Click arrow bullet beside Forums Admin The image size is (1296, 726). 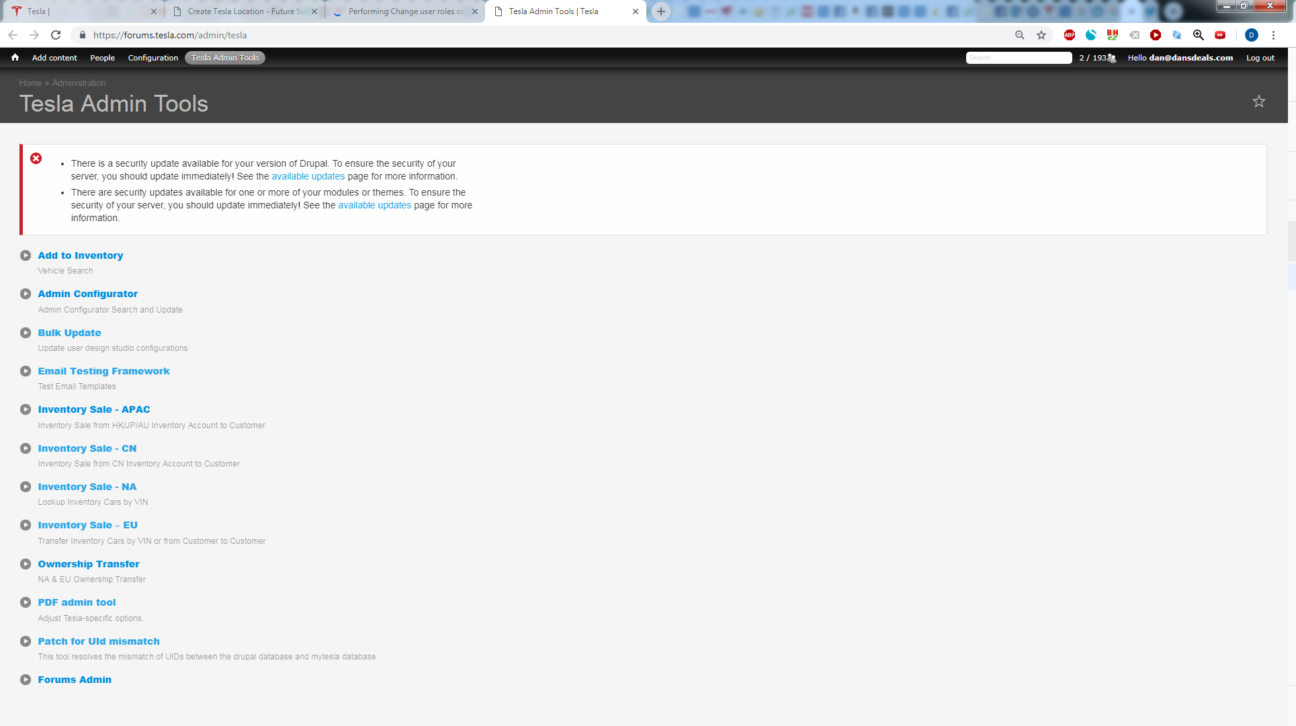pos(26,680)
